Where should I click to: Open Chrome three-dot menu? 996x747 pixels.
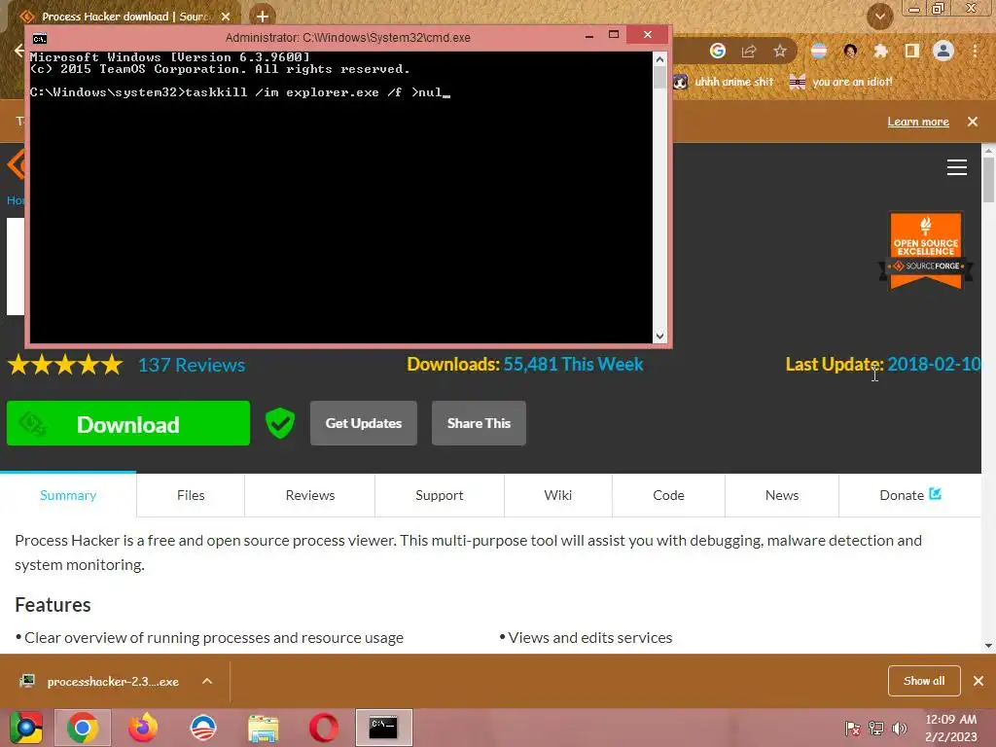975,51
